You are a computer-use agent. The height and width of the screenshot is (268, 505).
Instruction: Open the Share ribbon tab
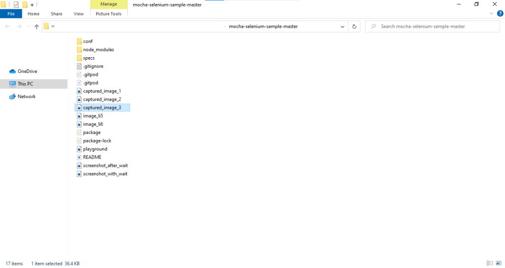[56, 14]
